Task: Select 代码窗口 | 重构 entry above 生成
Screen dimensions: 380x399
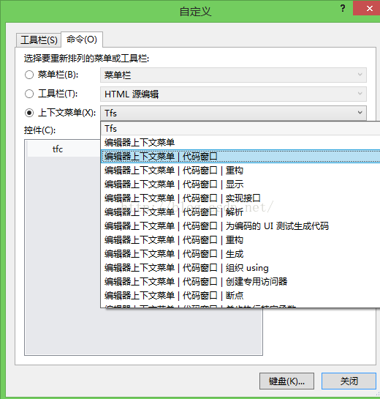Action: pyautogui.click(x=240, y=240)
